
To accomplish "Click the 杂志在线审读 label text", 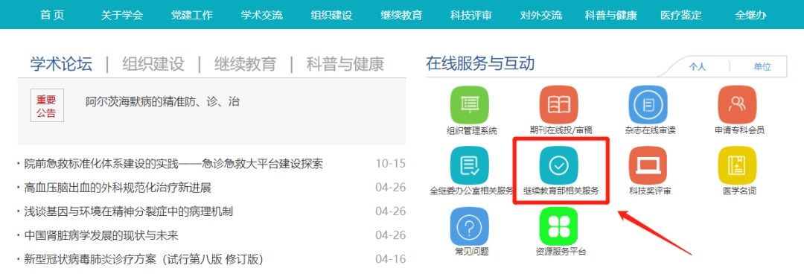I will pos(650,131).
